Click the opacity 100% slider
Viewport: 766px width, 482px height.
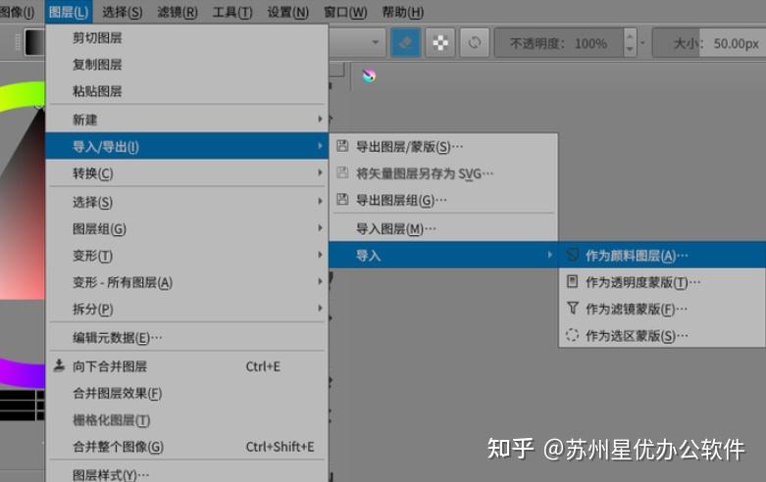coord(558,43)
